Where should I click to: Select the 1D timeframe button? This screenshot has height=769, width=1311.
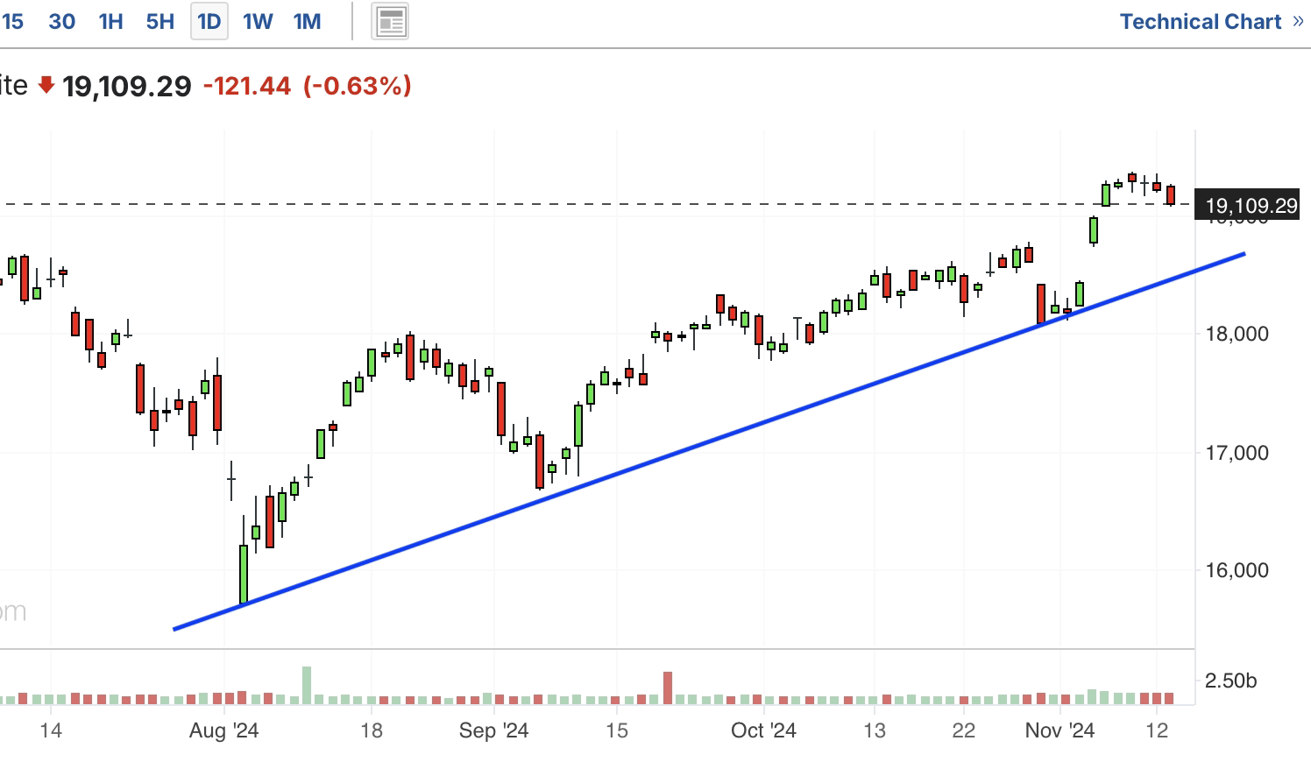coord(209,22)
